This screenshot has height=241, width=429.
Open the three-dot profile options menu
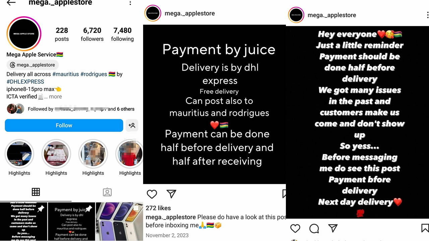pos(130,3)
